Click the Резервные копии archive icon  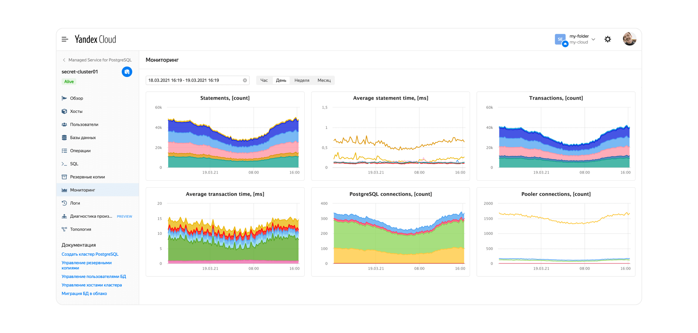tap(64, 177)
